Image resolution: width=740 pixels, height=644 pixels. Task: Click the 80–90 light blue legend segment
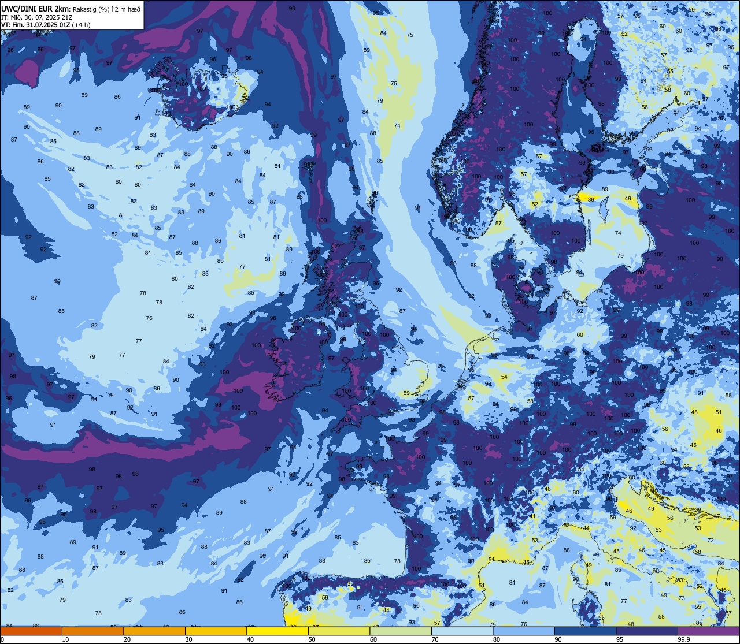pos(524,631)
